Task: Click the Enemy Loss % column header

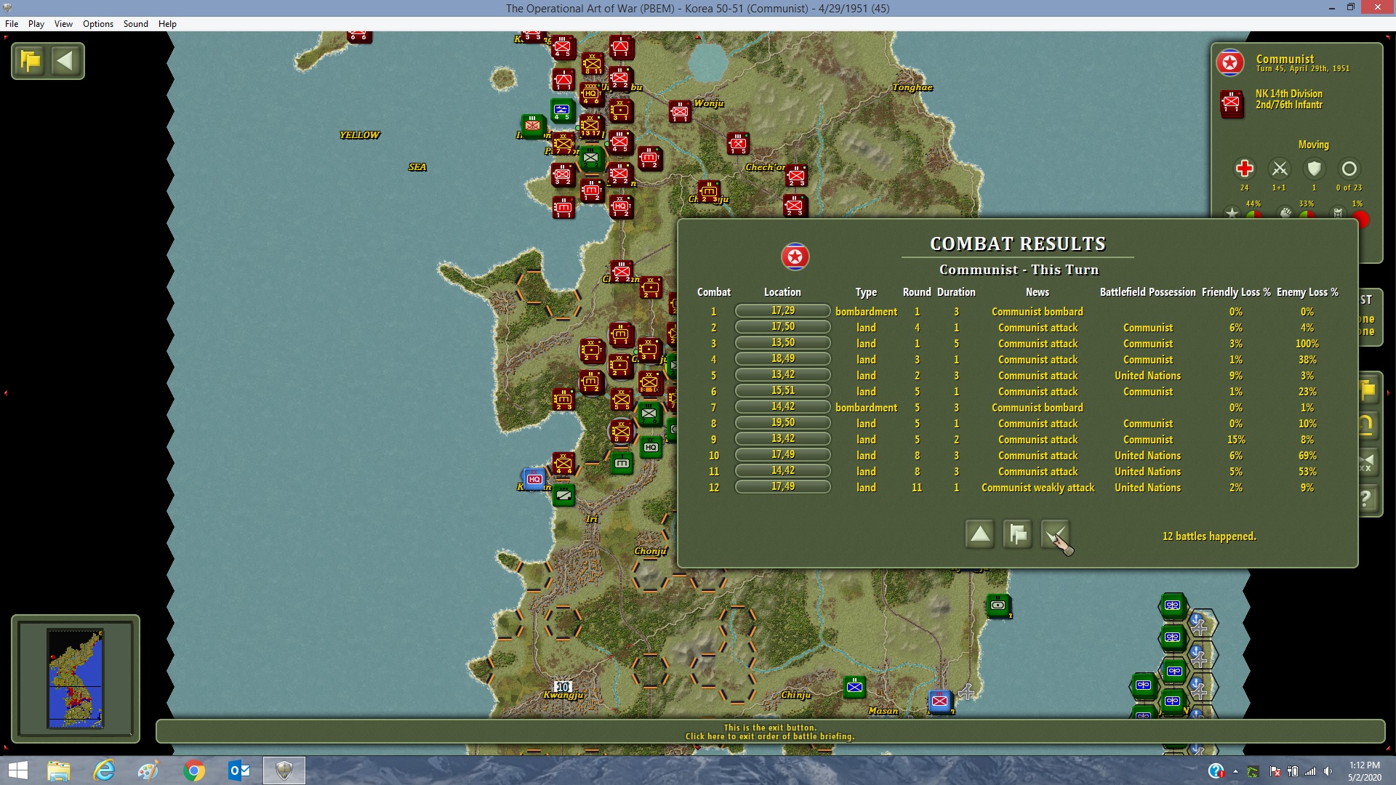Action: 1307,292
